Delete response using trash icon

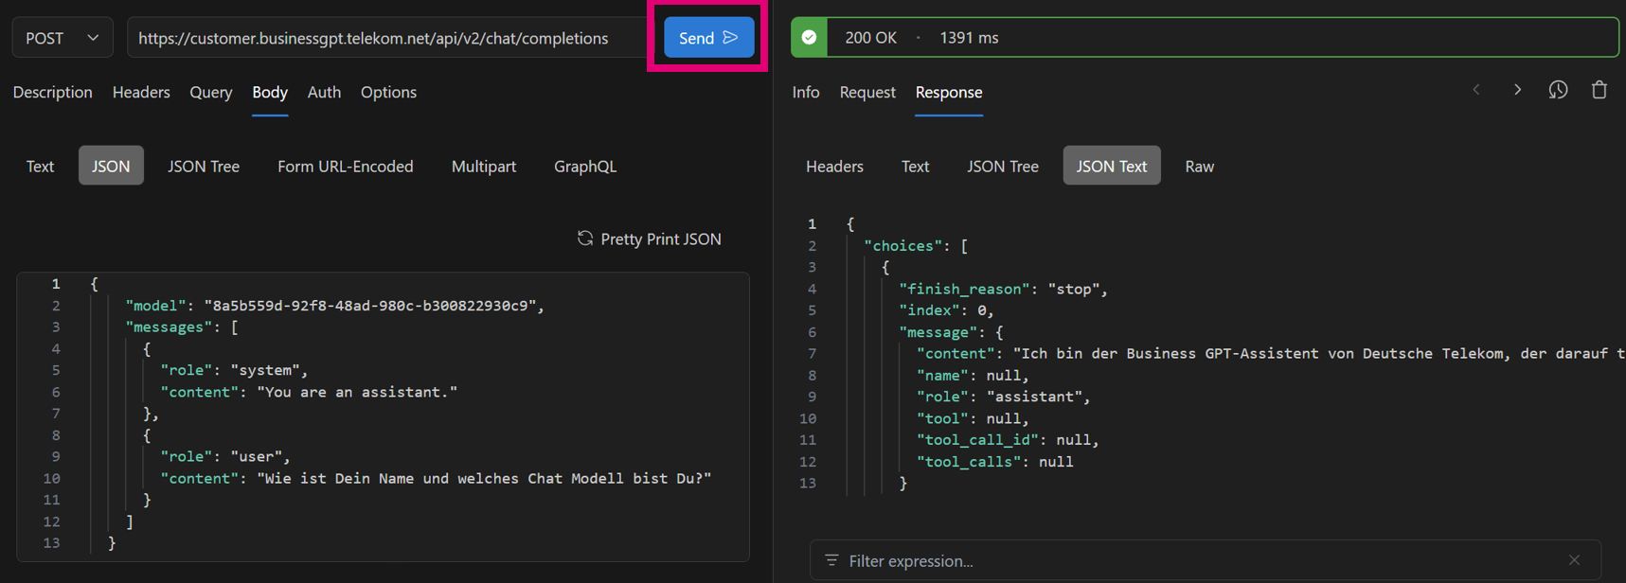coord(1599,90)
